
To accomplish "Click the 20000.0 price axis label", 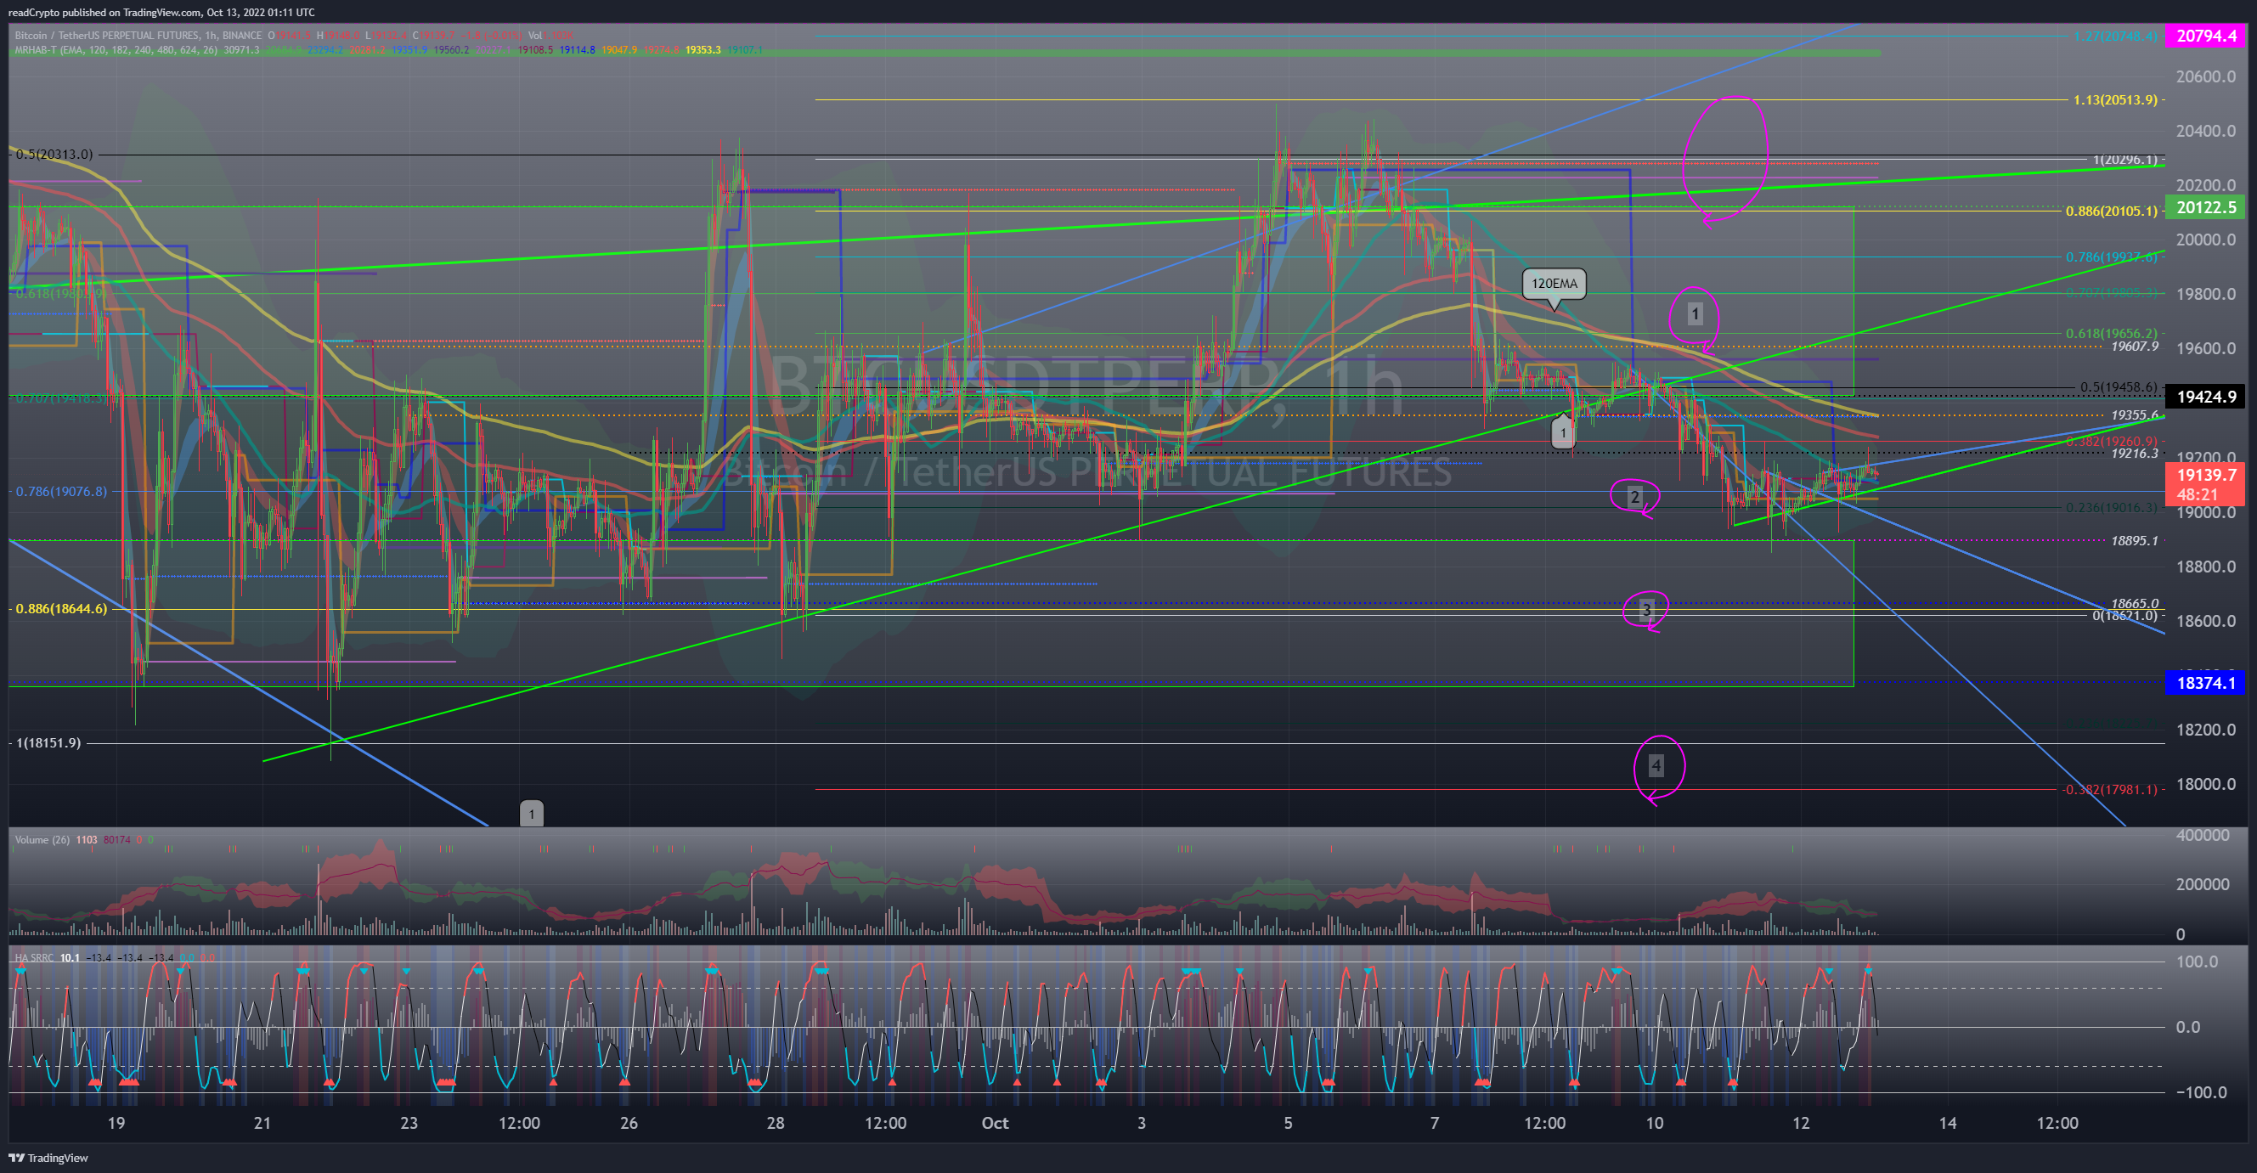I will [2206, 240].
